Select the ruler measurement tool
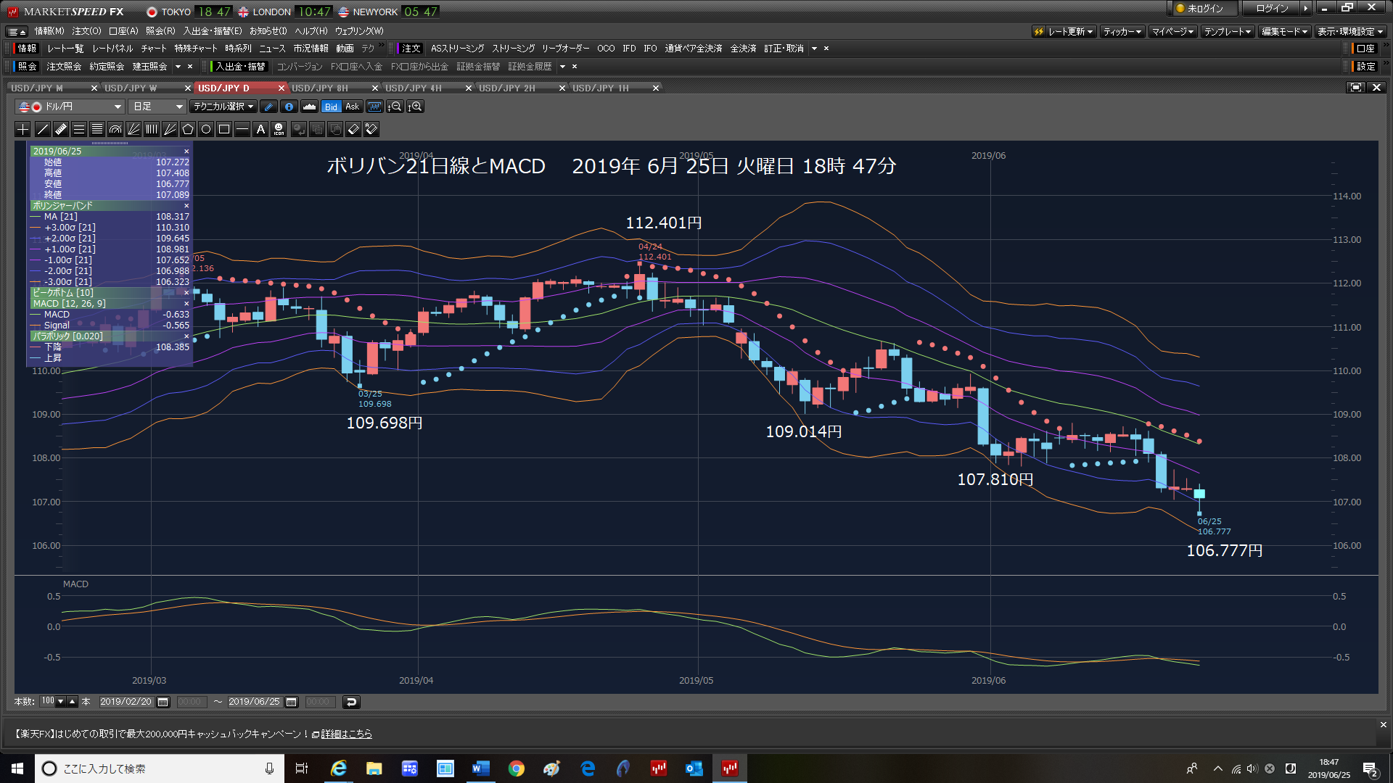Viewport: 1393px width, 783px height. pos(61,129)
